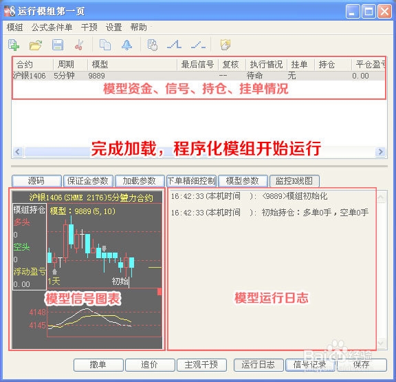The image size is (396, 382).
Task: Click the 模型 column header
Action: tap(132, 65)
